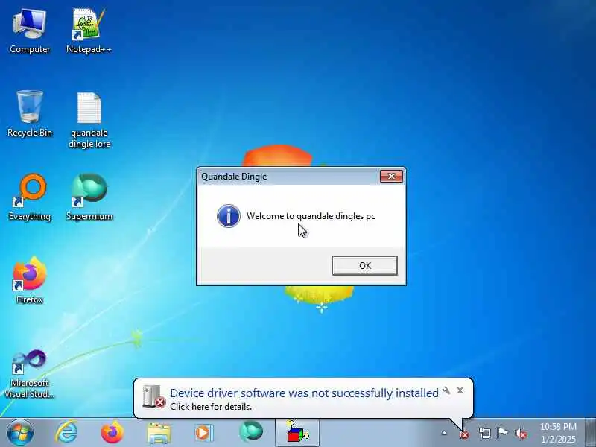Screen dimensions: 596x447
Task: Open notification settings via the wrench icon
Action: click(446, 390)
